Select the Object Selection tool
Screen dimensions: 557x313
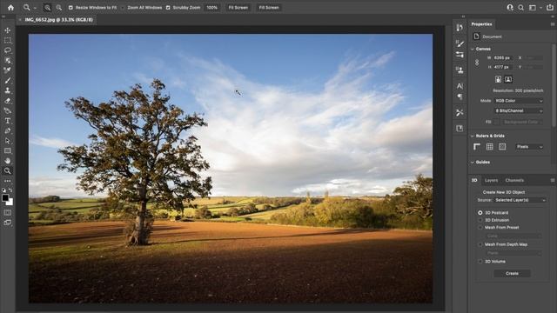8,60
